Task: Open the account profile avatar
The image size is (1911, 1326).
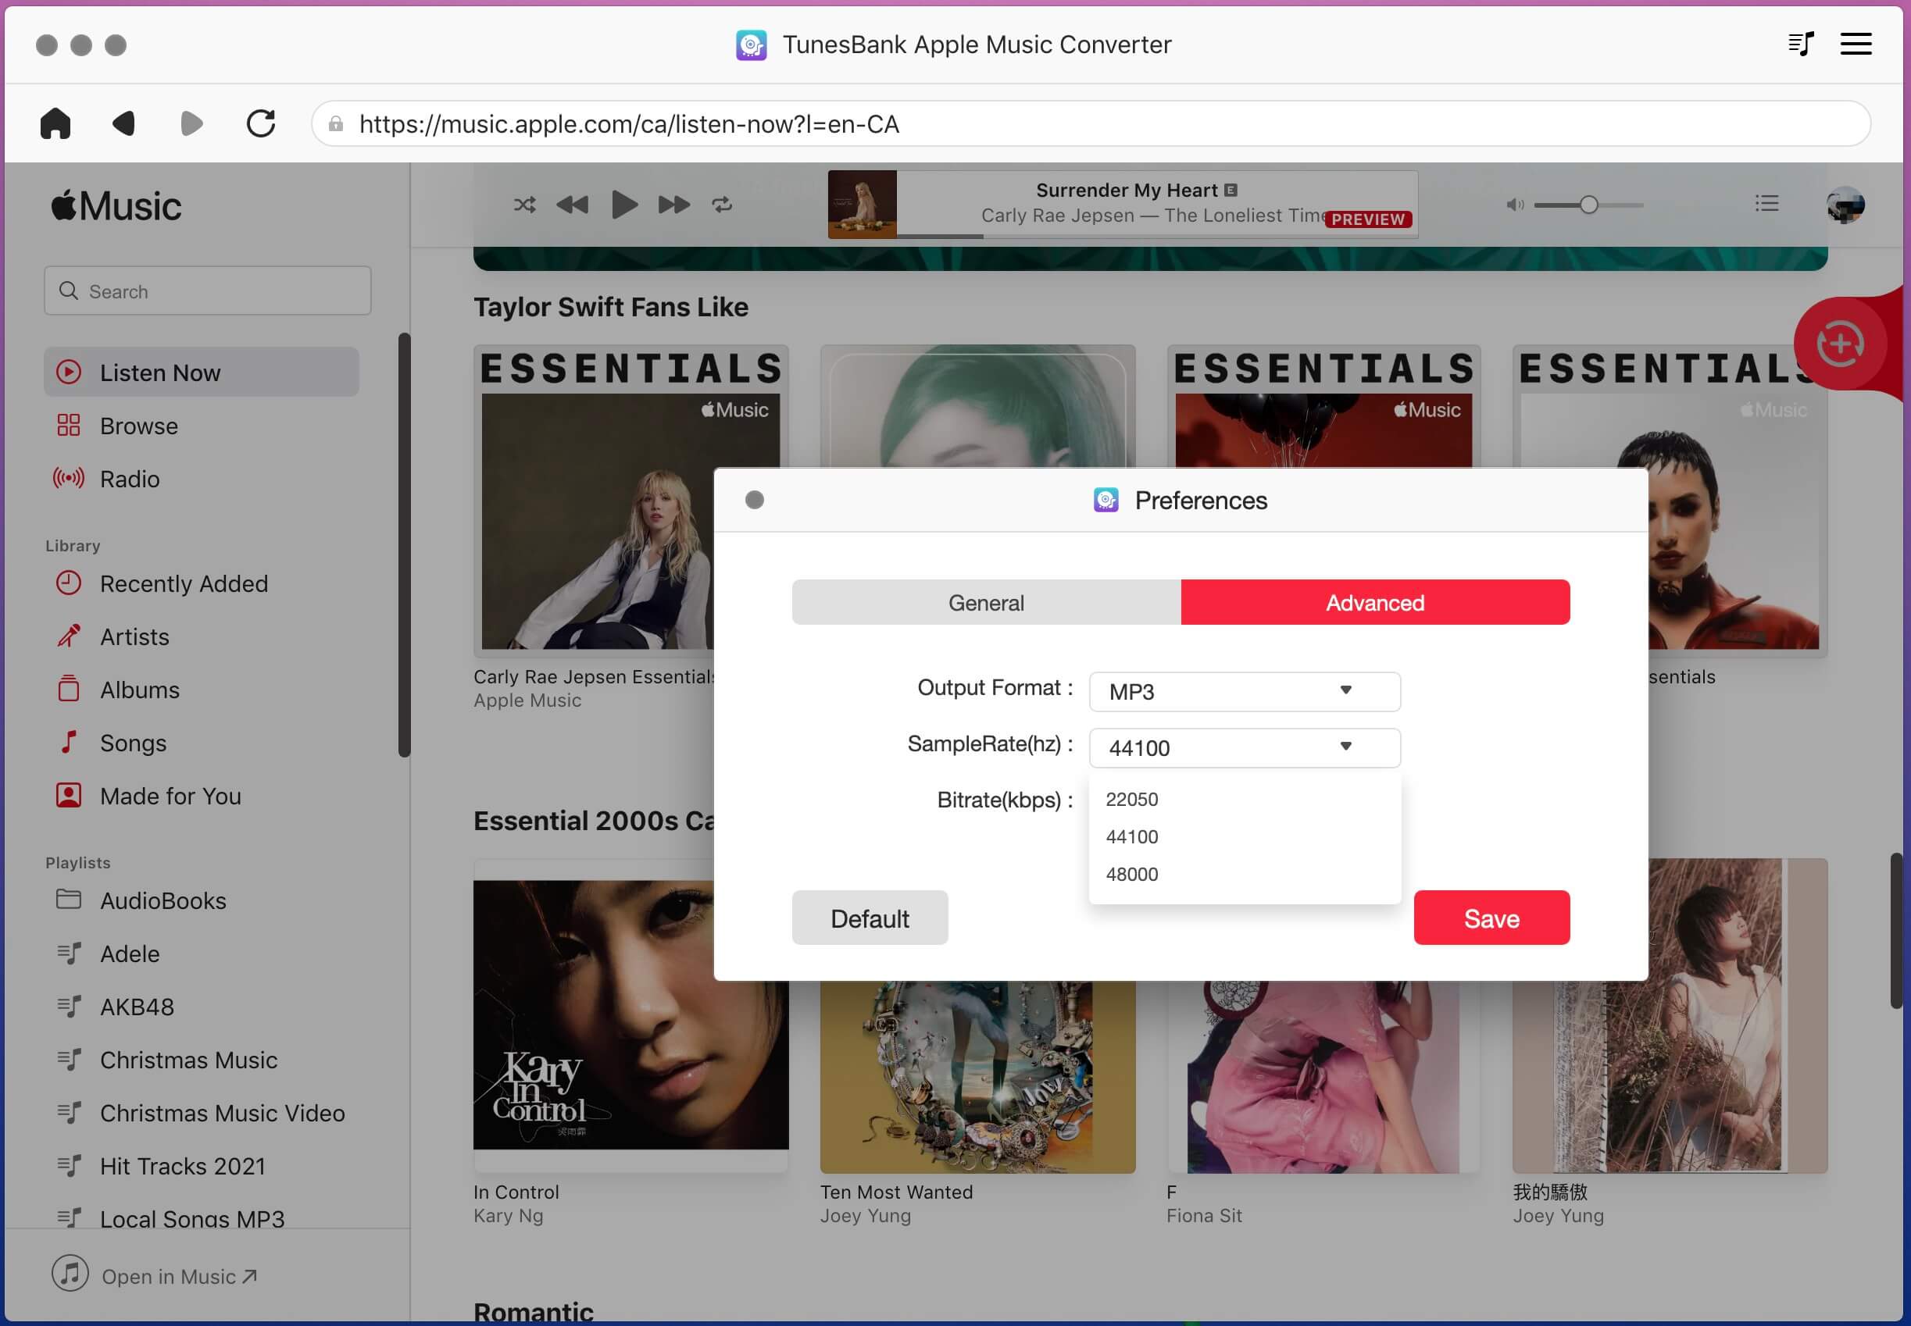Action: pyautogui.click(x=1845, y=205)
